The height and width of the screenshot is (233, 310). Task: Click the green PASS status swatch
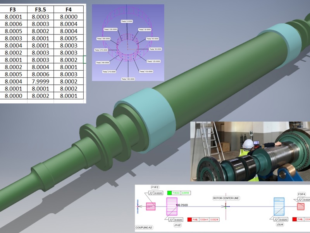pyautogui.click(x=169, y=193)
